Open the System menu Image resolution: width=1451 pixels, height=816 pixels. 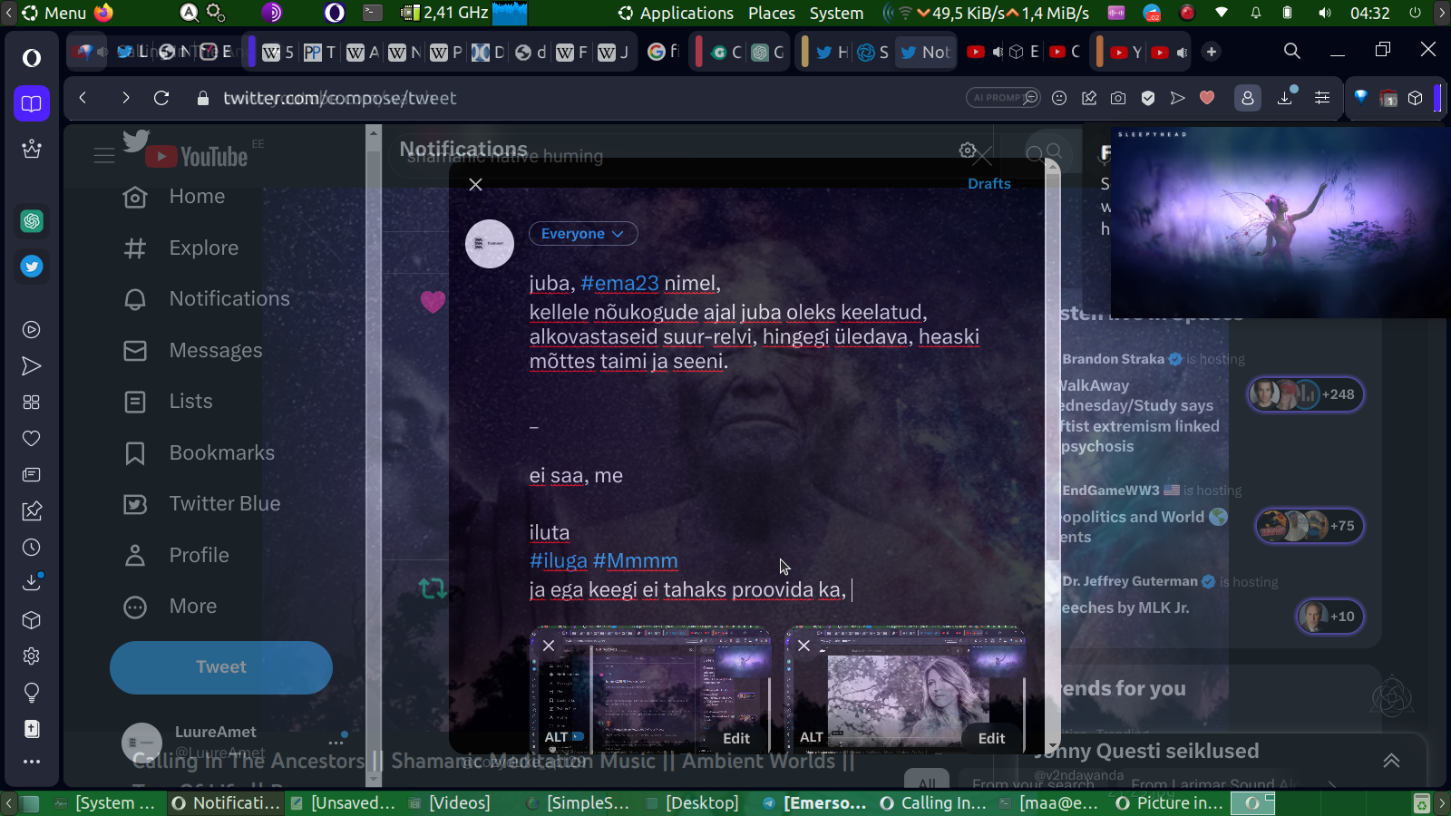(x=836, y=13)
